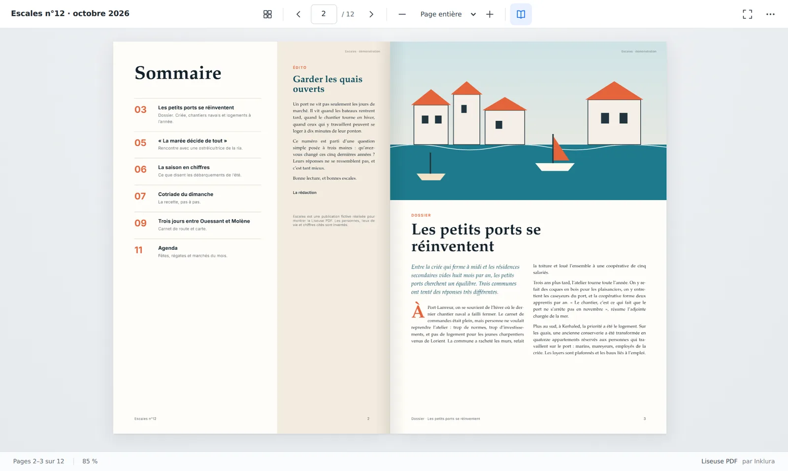Click the Garder les quais ouverts heading
The height and width of the screenshot is (471, 788).
pyautogui.click(x=328, y=84)
